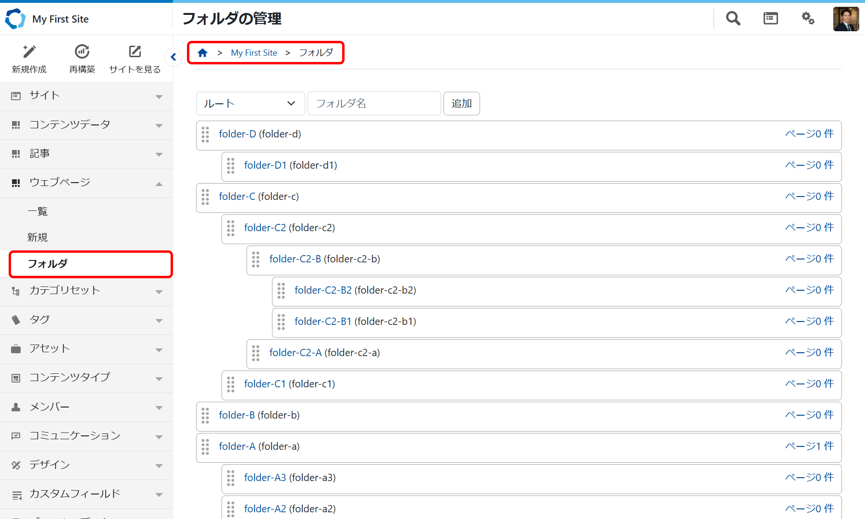Click the フォルダ名 input field
This screenshot has width=865, height=519.
(x=374, y=104)
